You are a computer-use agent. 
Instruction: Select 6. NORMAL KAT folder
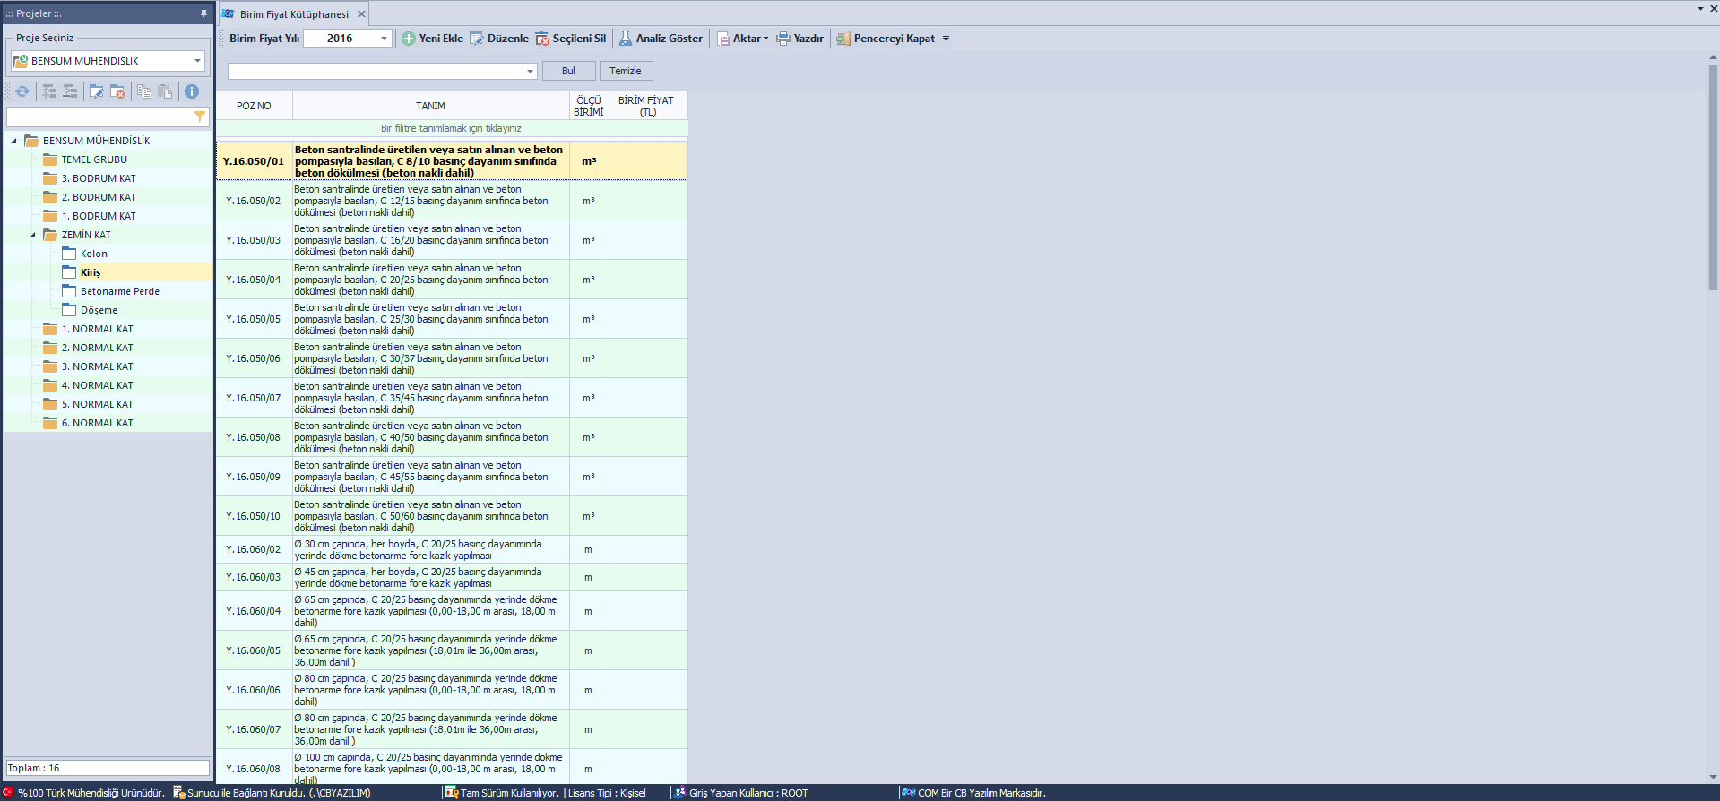97,423
